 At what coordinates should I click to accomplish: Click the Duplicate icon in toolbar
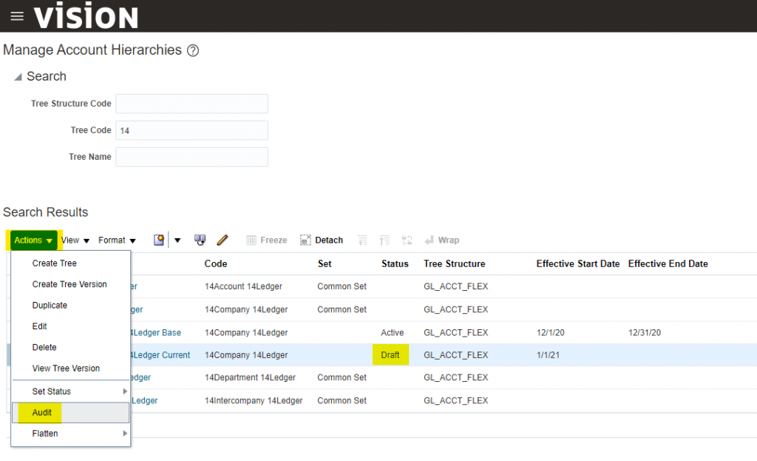(x=200, y=240)
